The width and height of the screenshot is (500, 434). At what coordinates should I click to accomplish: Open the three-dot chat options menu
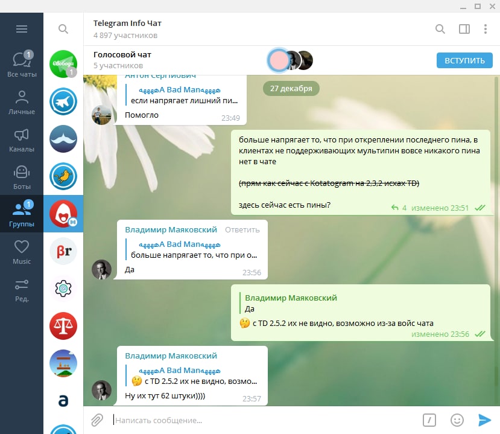coord(486,29)
